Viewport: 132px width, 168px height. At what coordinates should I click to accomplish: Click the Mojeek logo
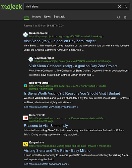11,7
